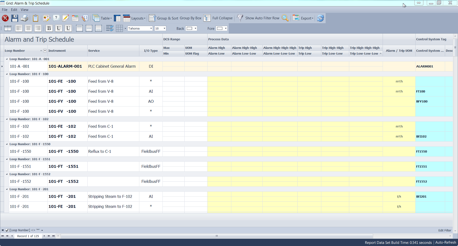
Task: Print the grid via printer icon
Action: (25, 18)
